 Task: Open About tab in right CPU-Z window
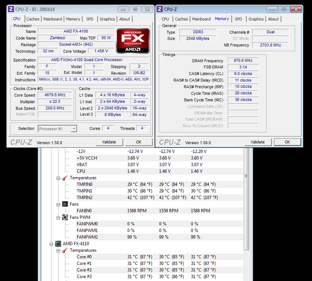pos(273,19)
